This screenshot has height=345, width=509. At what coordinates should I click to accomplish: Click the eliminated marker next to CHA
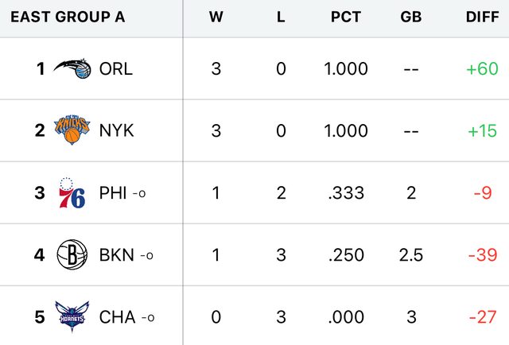click(x=148, y=317)
